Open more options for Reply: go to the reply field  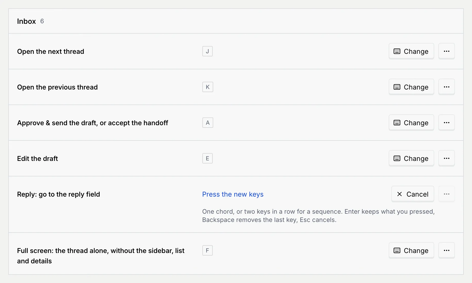point(446,194)
